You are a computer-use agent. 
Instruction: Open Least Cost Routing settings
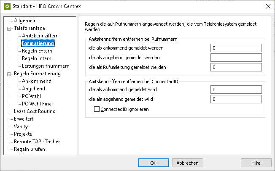[x=35, y=111]
